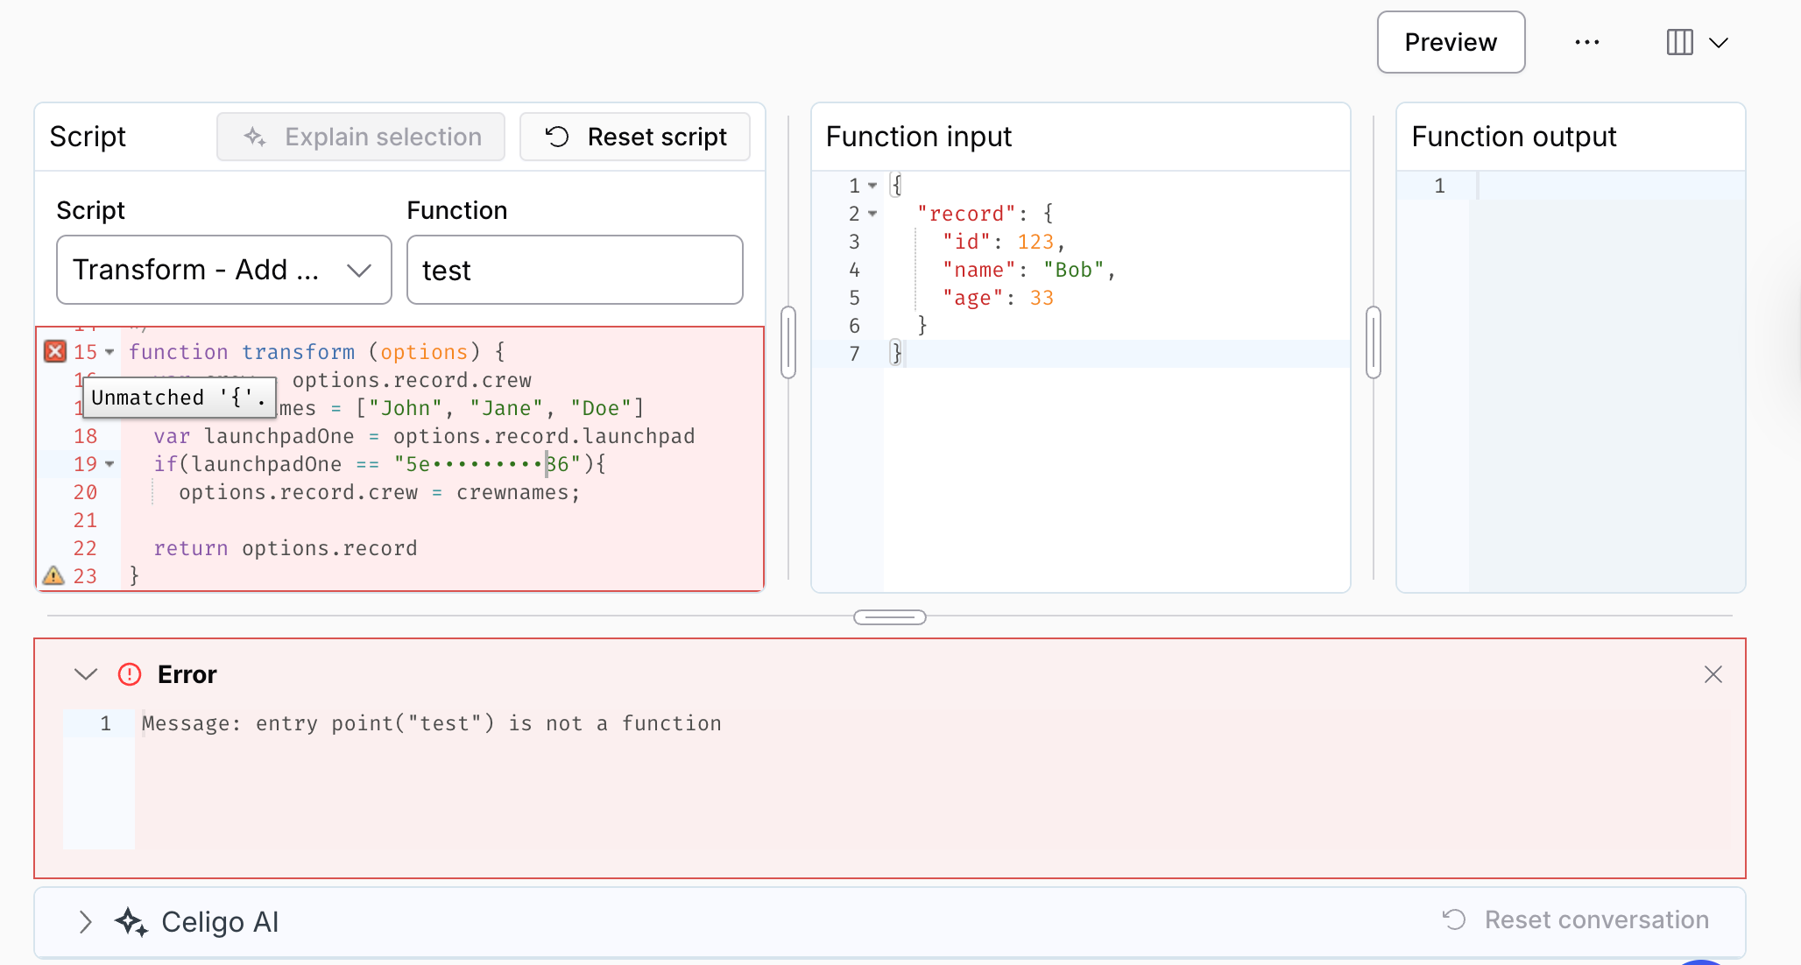Click the 'function transform (options)' line
The image size is (1801, 965).
click(x=317, y=352)
